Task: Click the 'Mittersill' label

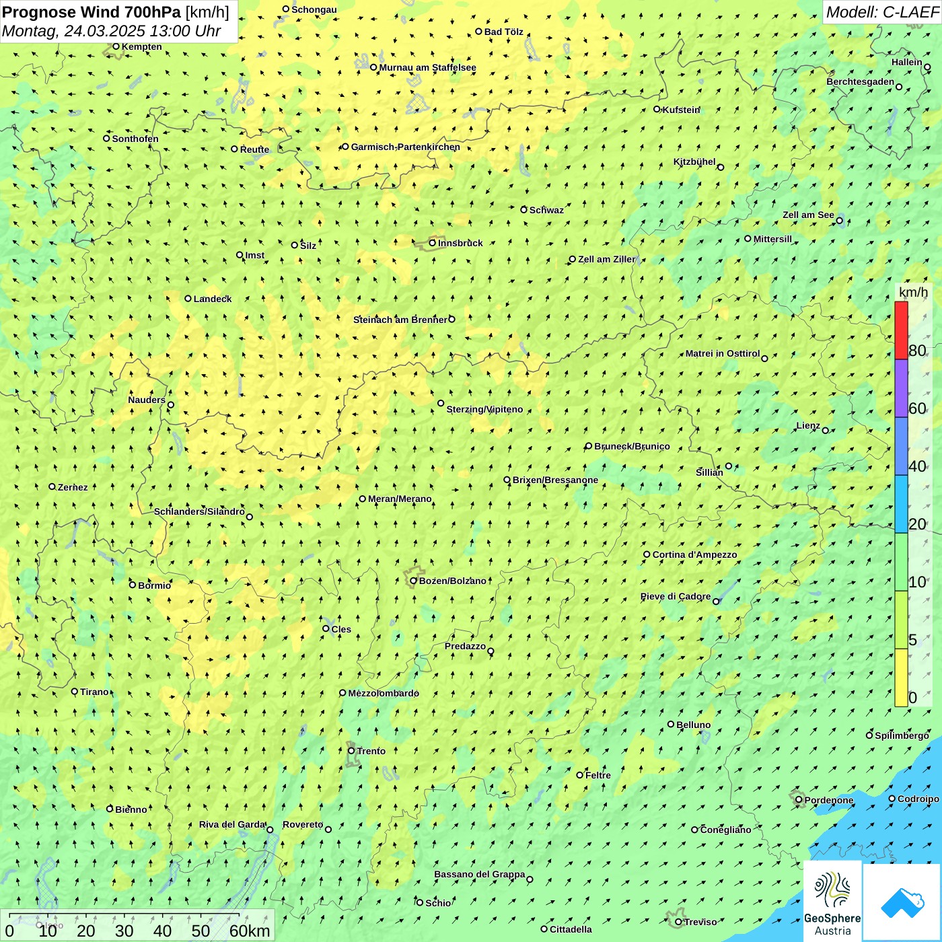Action: [773, 239]
